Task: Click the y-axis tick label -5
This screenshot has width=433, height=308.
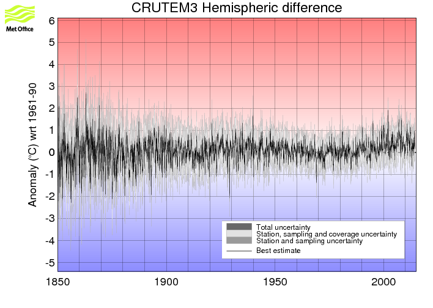Action: tap(50, 263)
